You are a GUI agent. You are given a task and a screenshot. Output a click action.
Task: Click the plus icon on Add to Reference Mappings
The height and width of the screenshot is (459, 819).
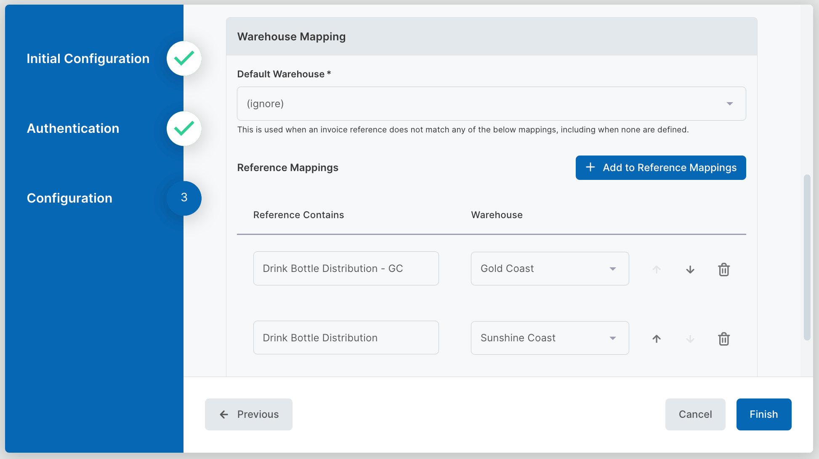[591, 167]
